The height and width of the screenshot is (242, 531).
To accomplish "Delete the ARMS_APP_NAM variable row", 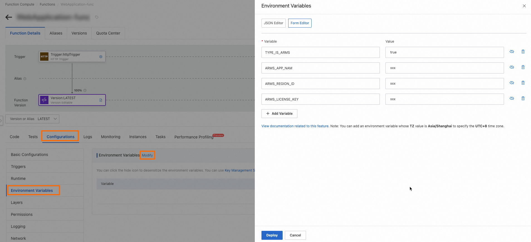I will point(523,67).
